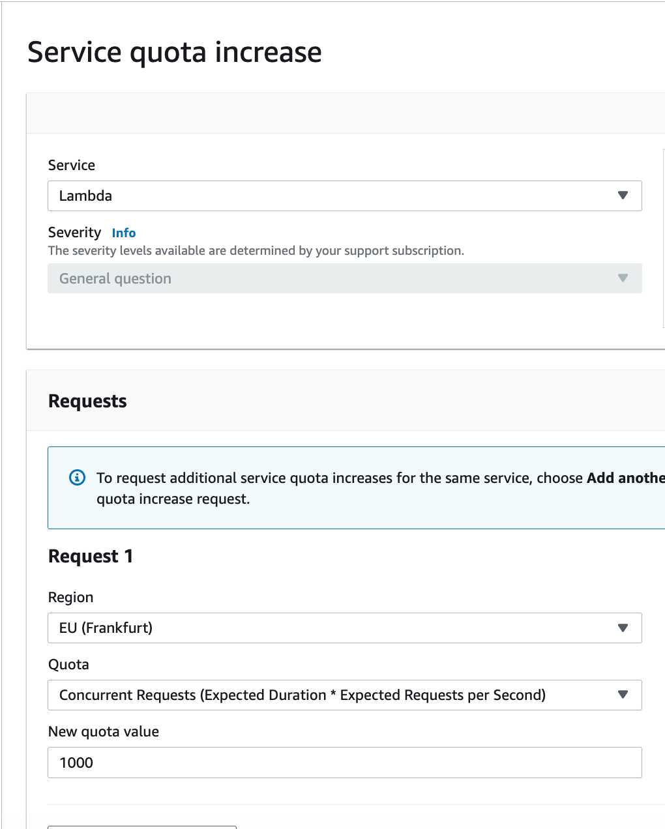This screenshot has height=829, width=665.
Task: Click the 'Requests' section heading
Action: coord(87,401)
